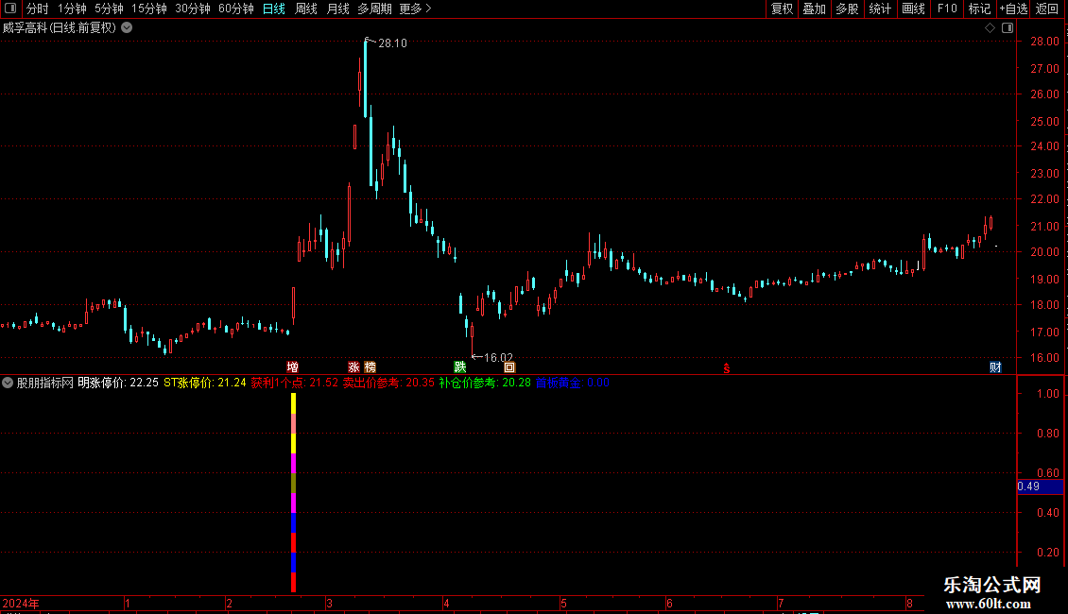Image resolution: width=1068 pixels, height=614 pixels.
Task: Switch to 日线 daily chart
Action: point(274,9)
